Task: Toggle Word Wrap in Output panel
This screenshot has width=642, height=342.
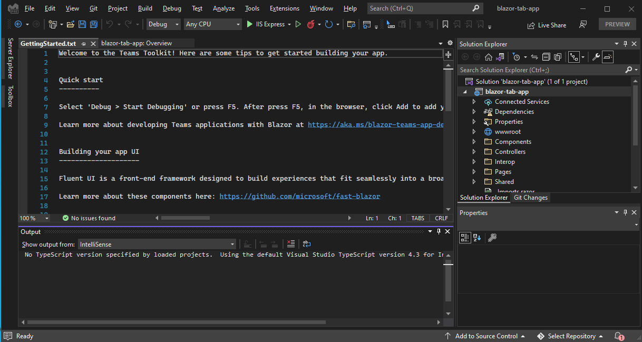Action: click(307, 244)
